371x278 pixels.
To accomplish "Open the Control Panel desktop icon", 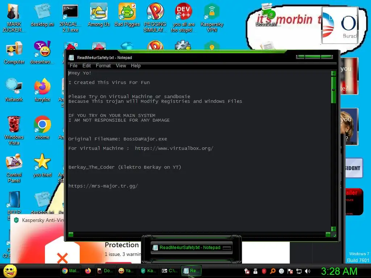I will click(x=14, y=168).
